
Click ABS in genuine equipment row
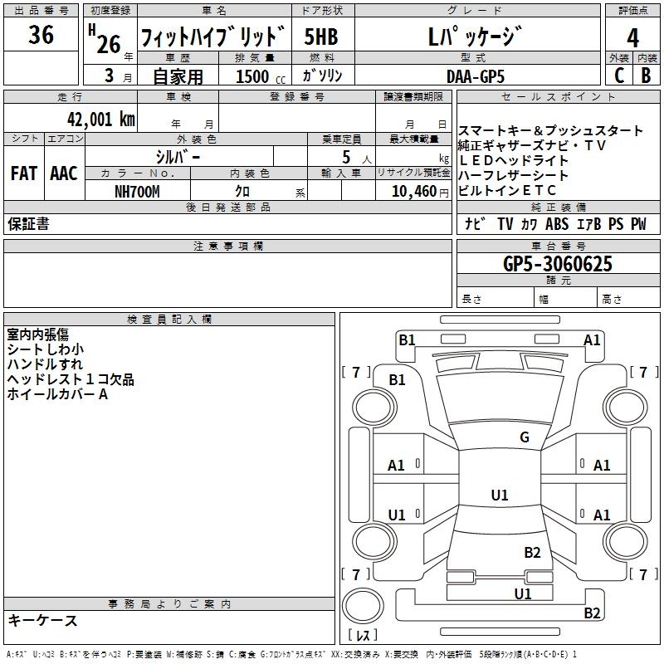coord(557,224)
